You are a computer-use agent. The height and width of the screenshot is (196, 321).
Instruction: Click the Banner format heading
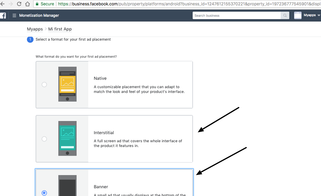tap(101, 187)
